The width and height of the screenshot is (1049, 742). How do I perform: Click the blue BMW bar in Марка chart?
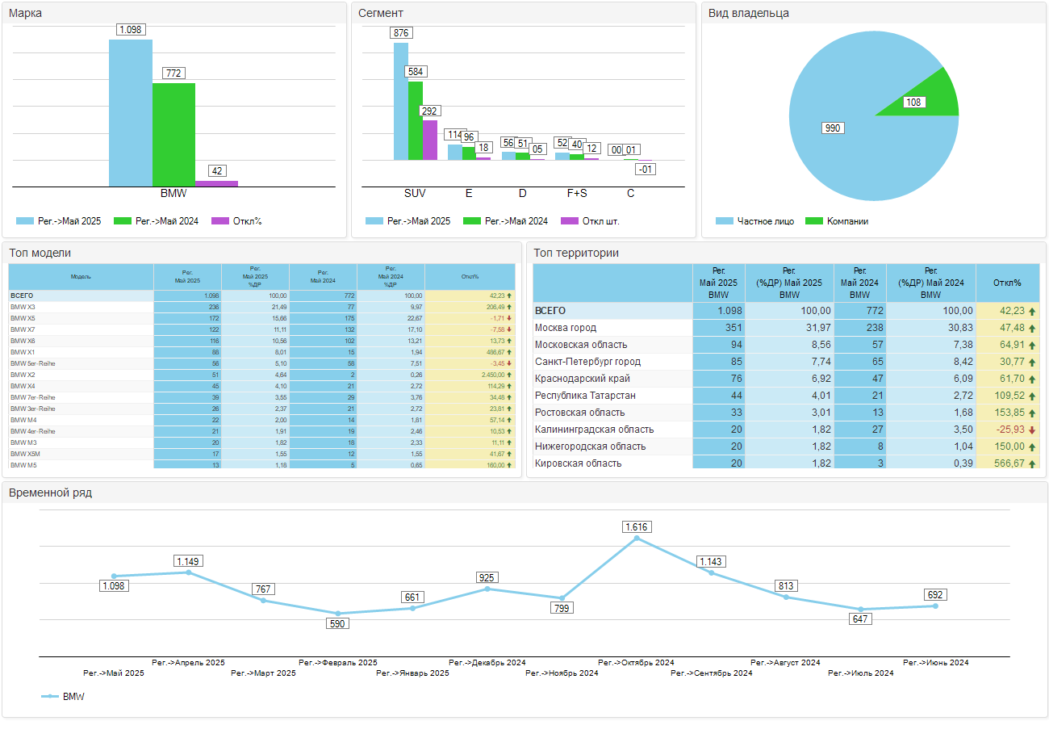point(131,113)
